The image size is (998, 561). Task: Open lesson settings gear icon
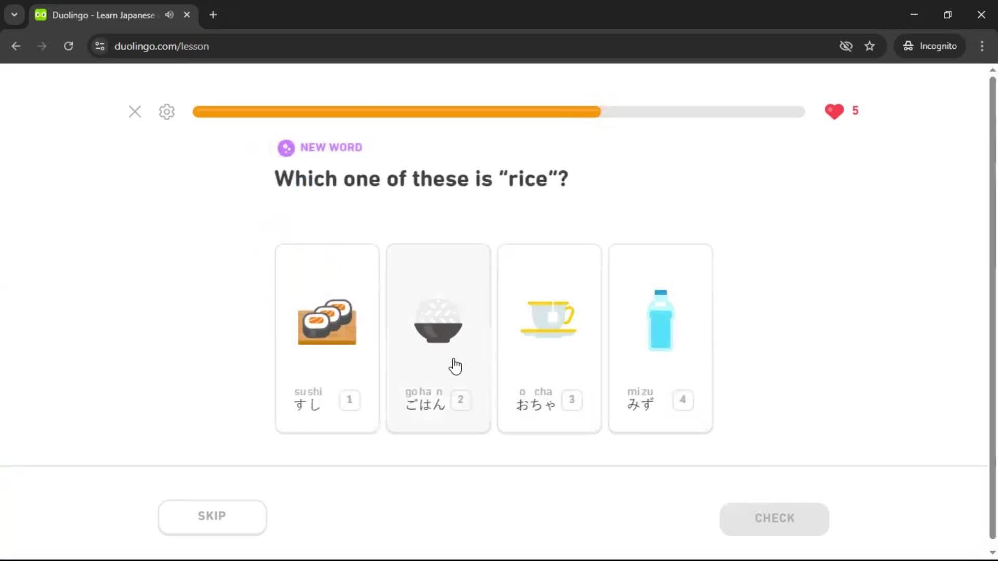pos(166,112)
